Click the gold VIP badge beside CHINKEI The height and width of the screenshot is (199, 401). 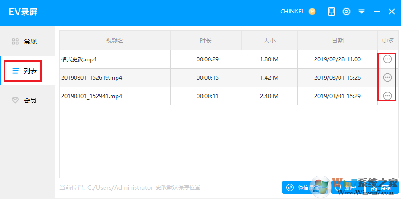click(312, 12)
